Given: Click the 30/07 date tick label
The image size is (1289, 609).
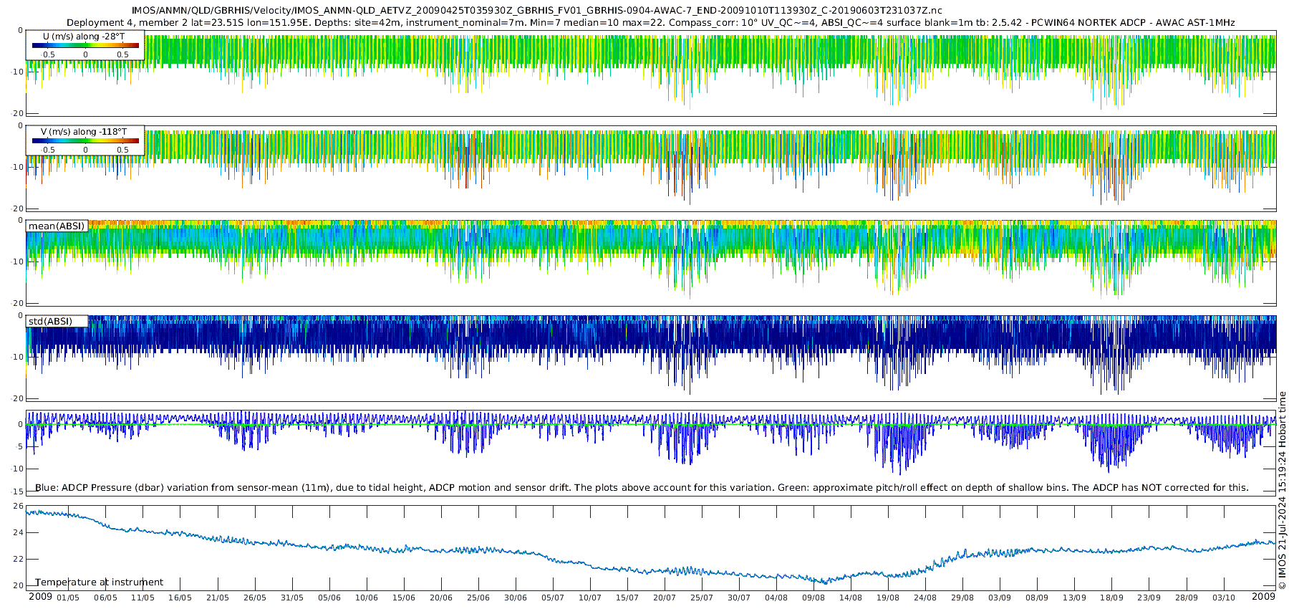Looking at the screenshot, I should click(738, 598).
